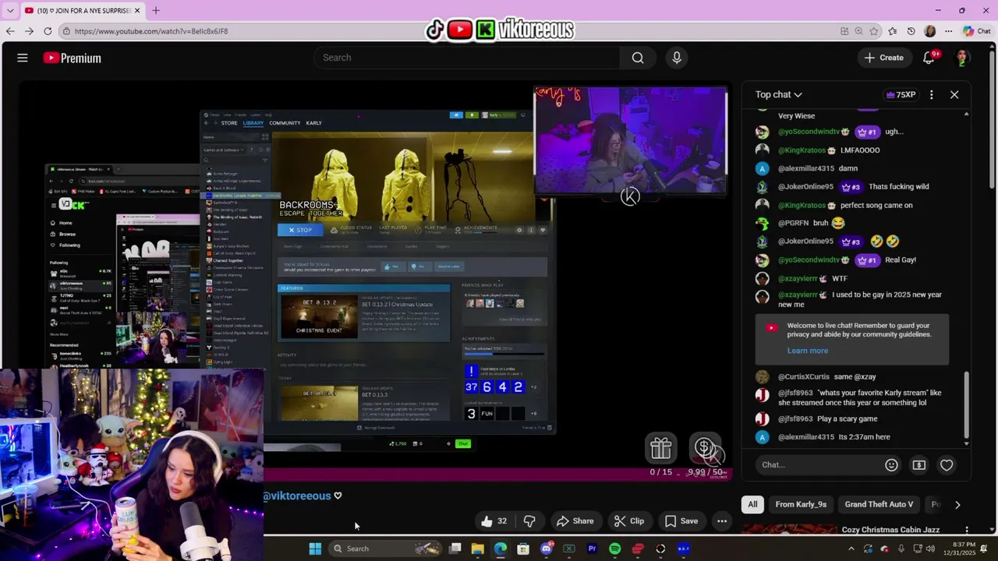Open Spotify from the taskbar

point(614,549)
